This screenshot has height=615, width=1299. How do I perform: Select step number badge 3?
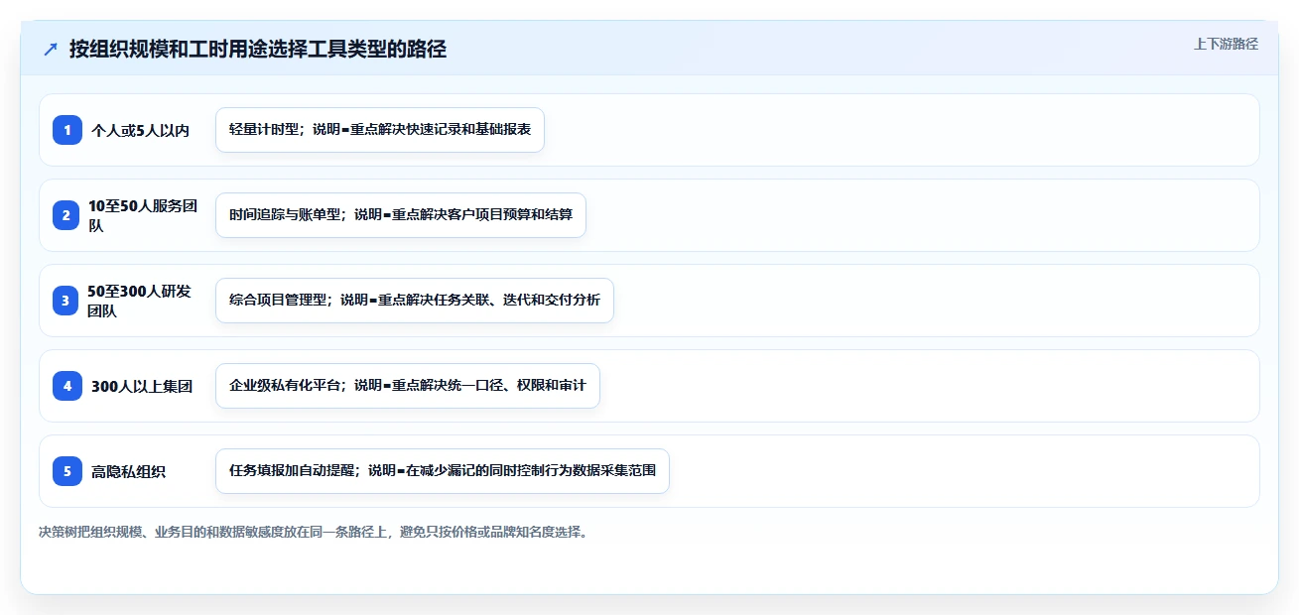tap(67, 301)
